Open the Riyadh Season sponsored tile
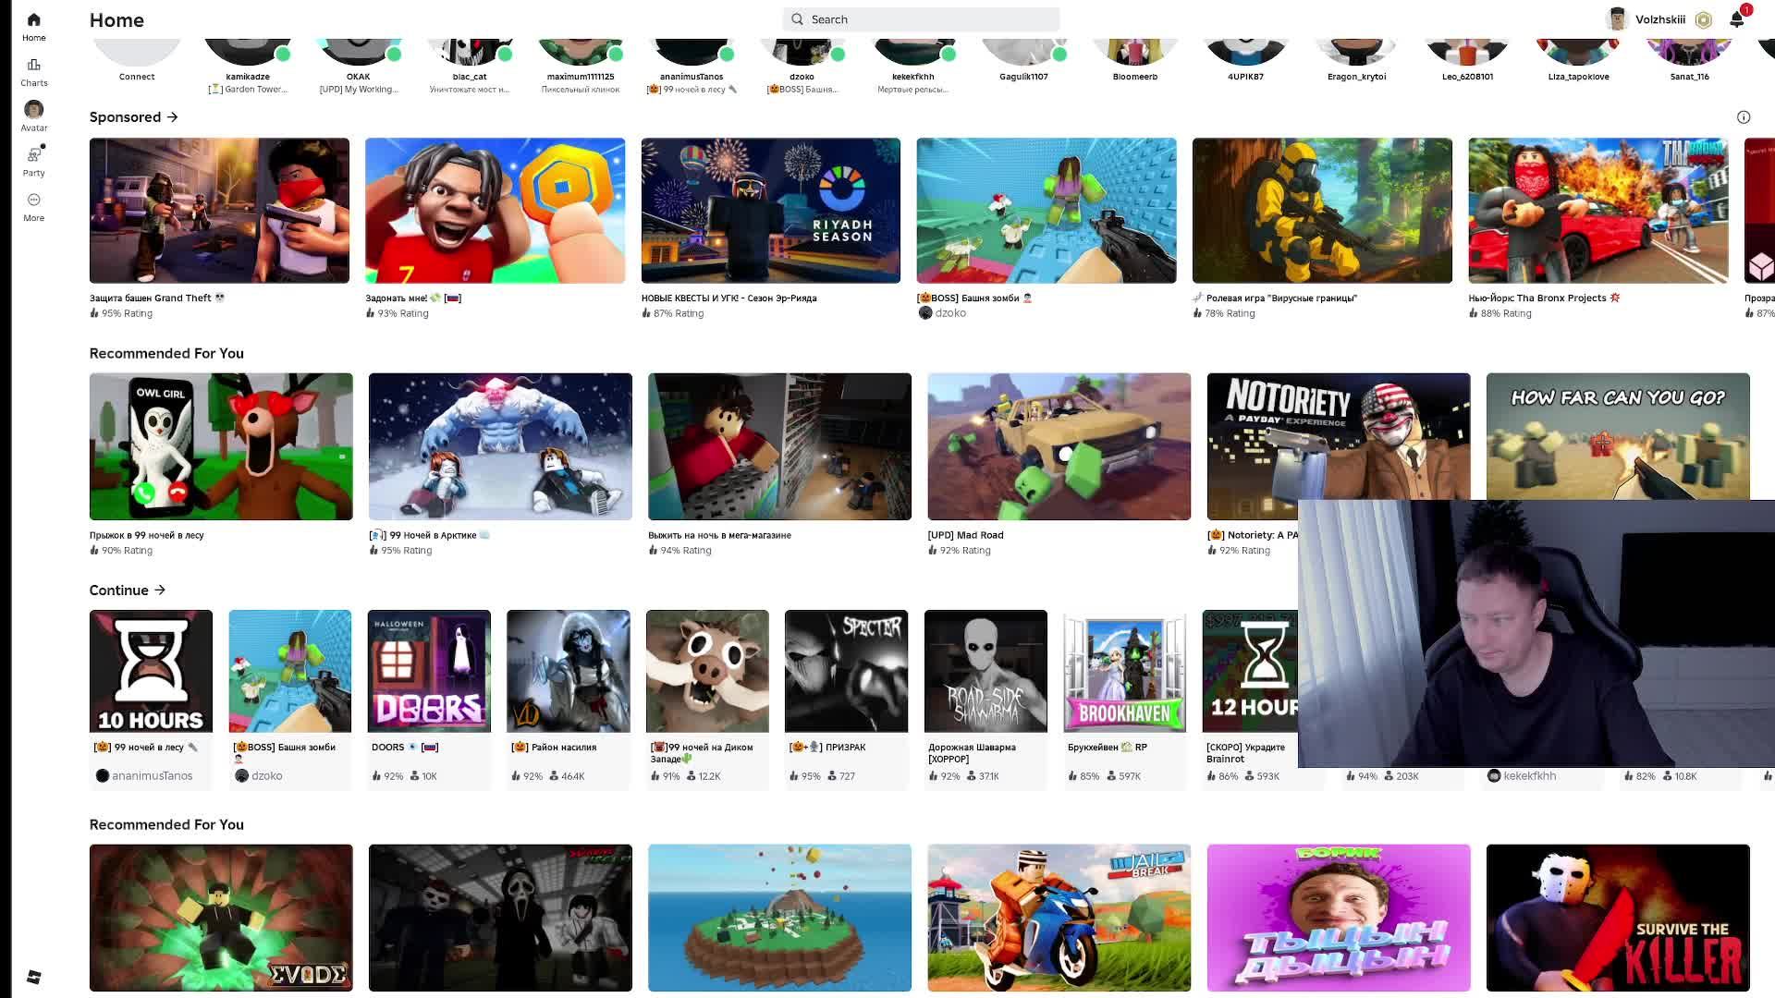Screen dimensions: 1775x998 770,229
